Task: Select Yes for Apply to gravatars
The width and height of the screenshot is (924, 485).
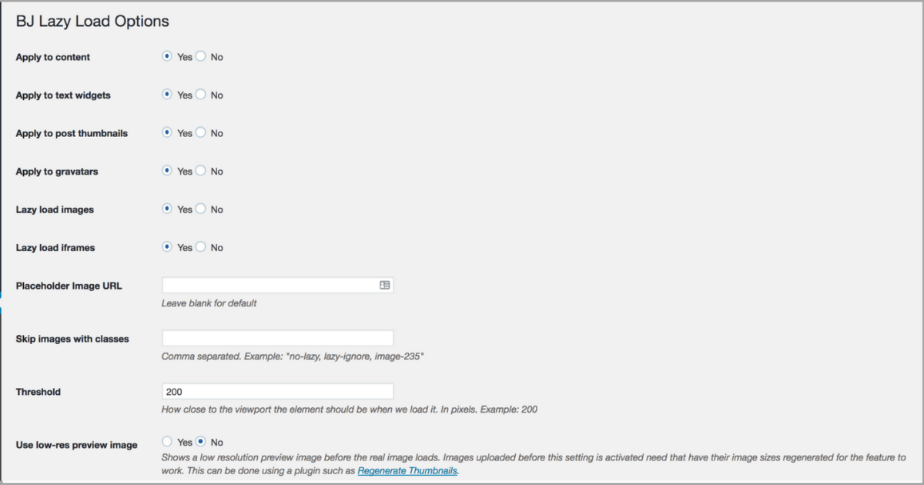Action: (167, 171)
